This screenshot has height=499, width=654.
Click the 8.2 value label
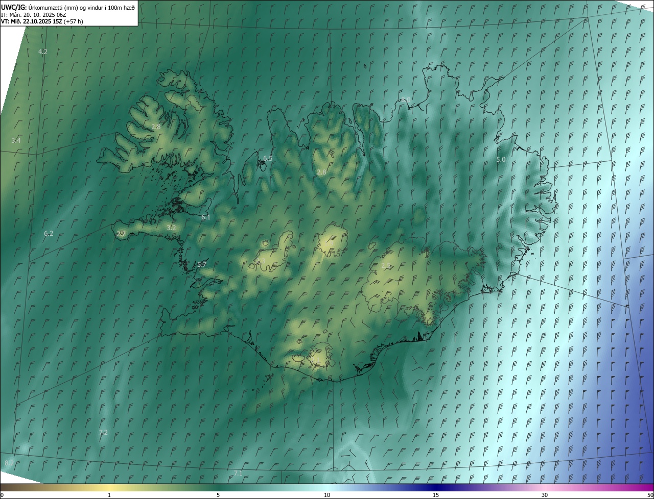[x=9, y=463]
